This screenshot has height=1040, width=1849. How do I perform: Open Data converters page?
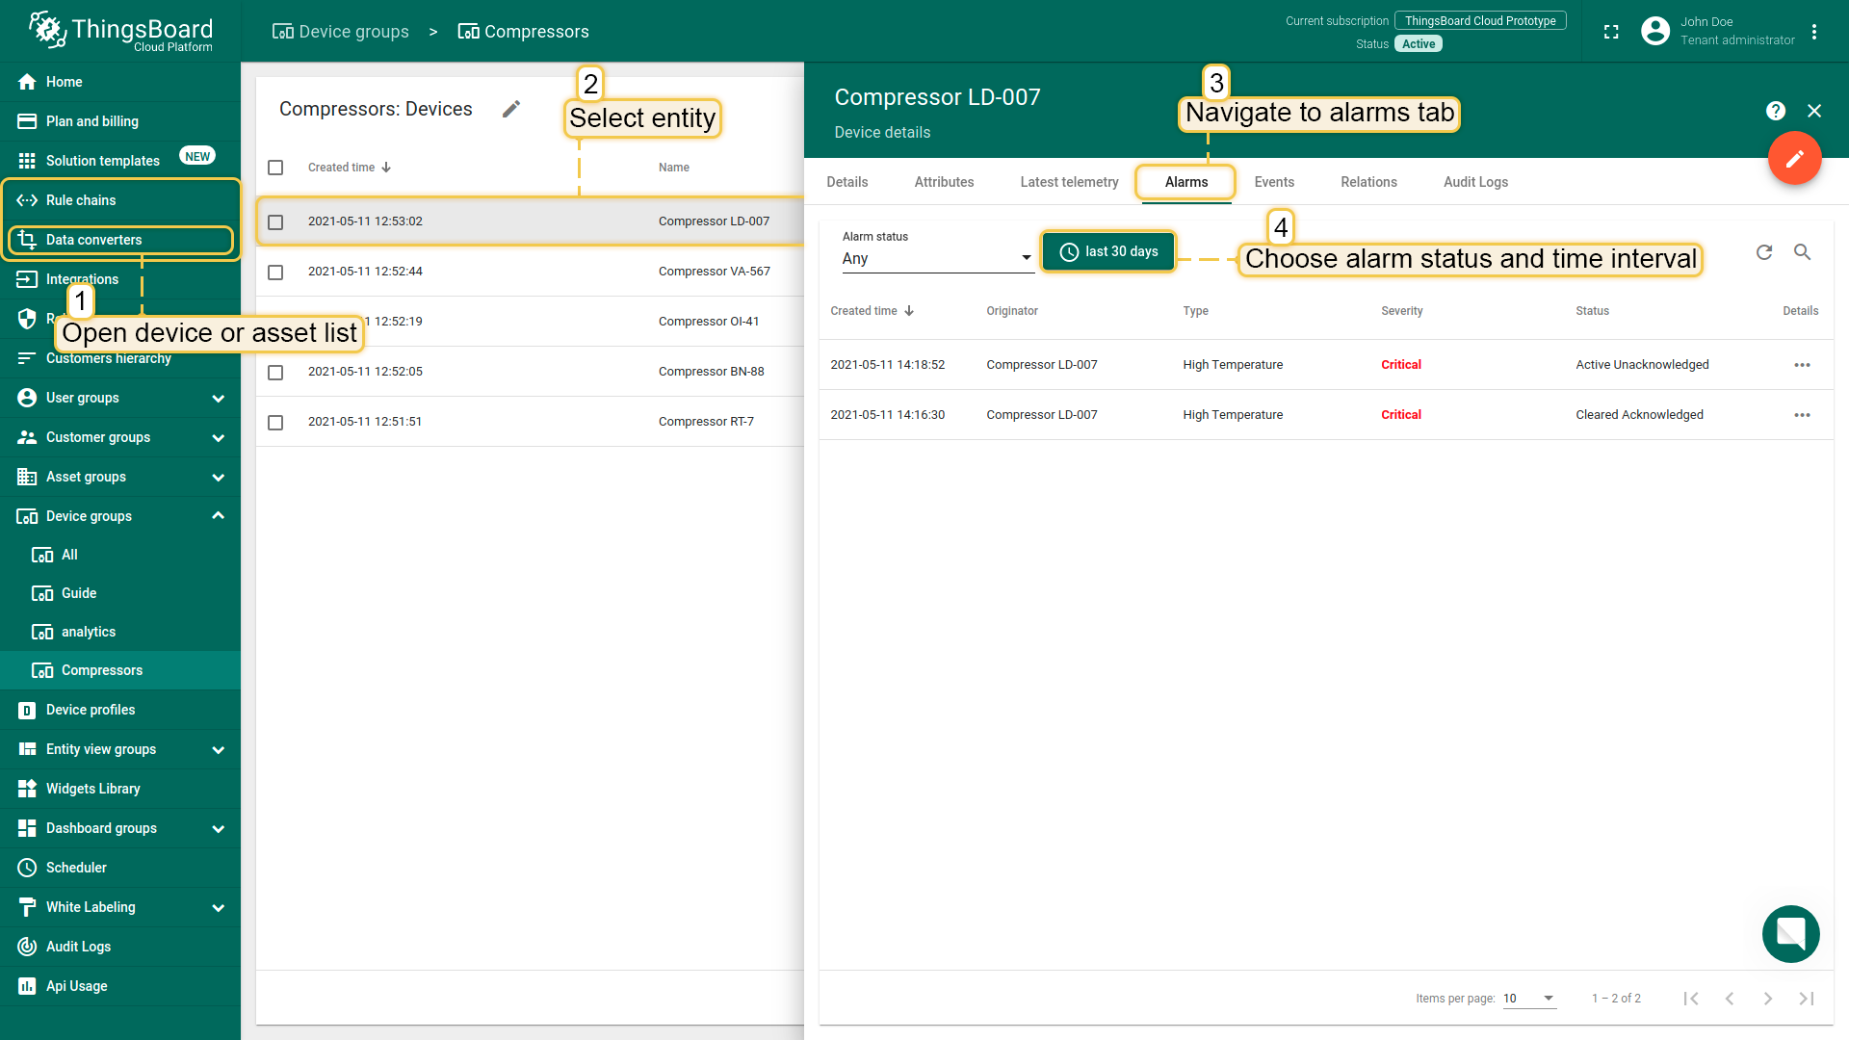click(120, 240)
